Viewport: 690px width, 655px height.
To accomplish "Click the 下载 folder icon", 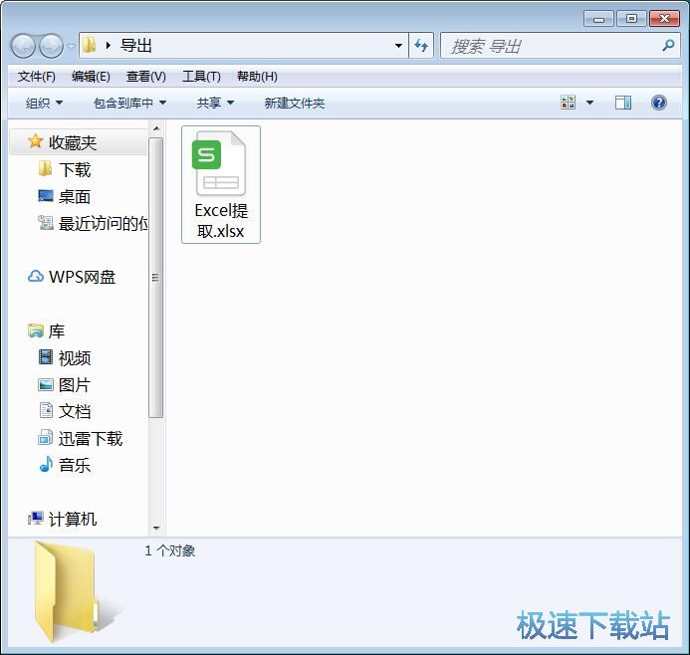I will tap(46, 168).
